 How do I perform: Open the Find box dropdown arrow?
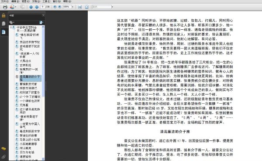112,7
